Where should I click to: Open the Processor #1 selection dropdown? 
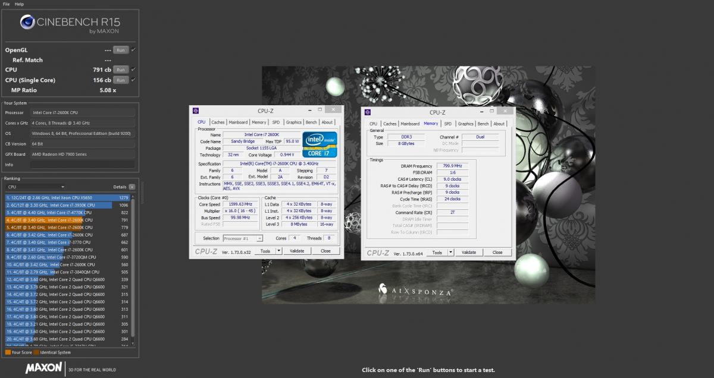(x=243, y=238)
